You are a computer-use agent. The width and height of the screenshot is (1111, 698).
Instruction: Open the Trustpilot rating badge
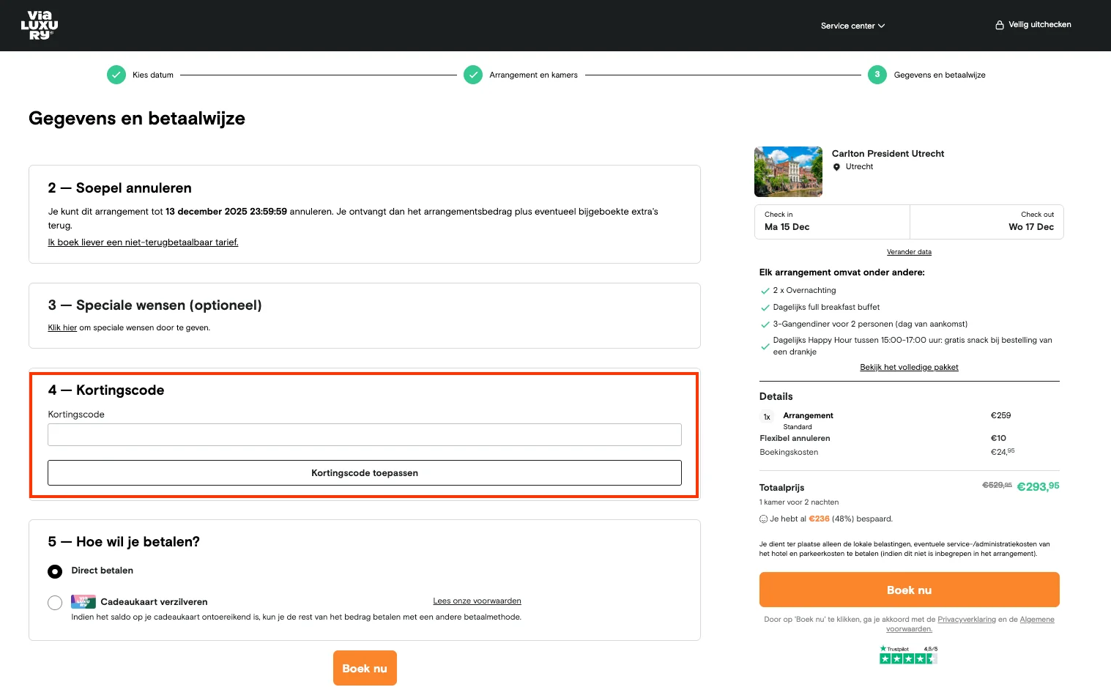coord(908,655)
